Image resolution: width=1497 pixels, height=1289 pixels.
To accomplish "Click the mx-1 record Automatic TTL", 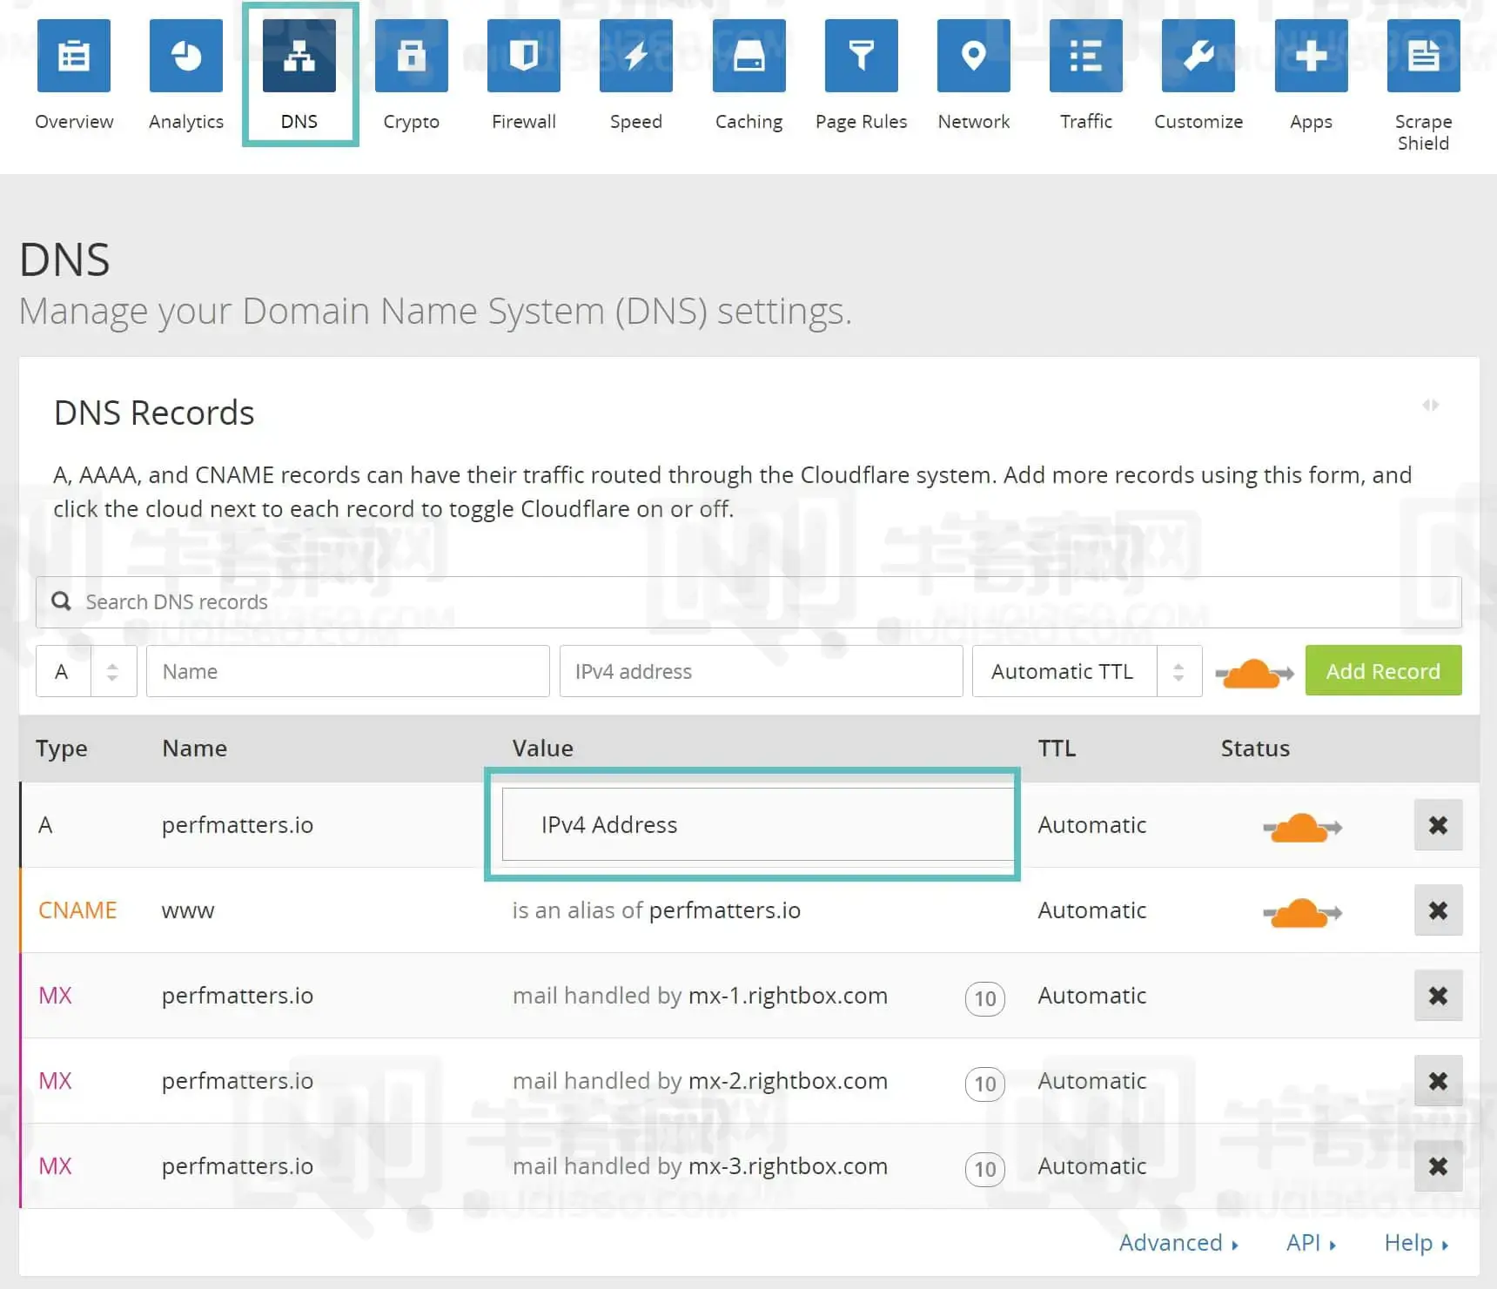I will 1092,996.
